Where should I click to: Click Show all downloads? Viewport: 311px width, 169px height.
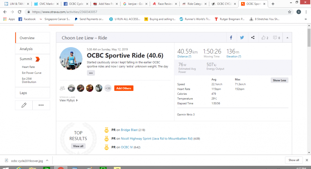[294, 160]
